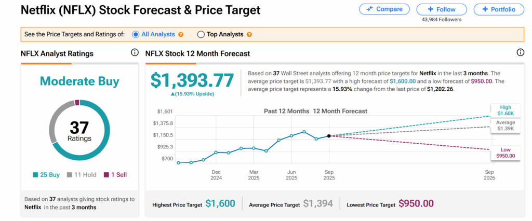Add Netflix to Portfolio
The width and height of the screenshot is (532, 221).
pos(498,9)
